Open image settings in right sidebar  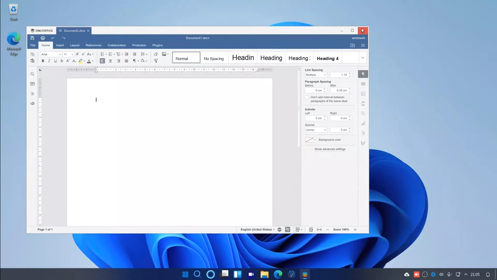tap(363, 94)
